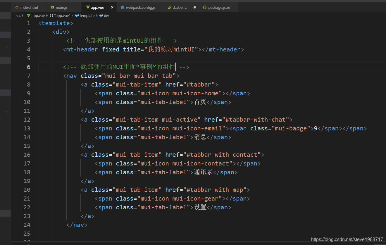
Task: Click the MUI comment on line 6
Action: (126, 67)
